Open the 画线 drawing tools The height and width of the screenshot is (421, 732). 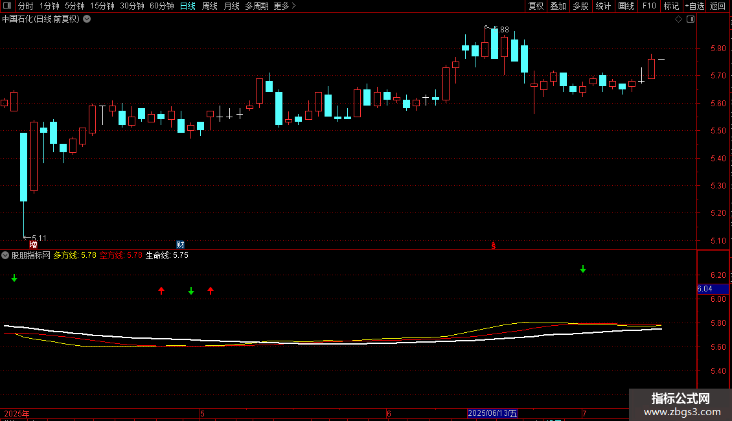(x=626, y=6)
